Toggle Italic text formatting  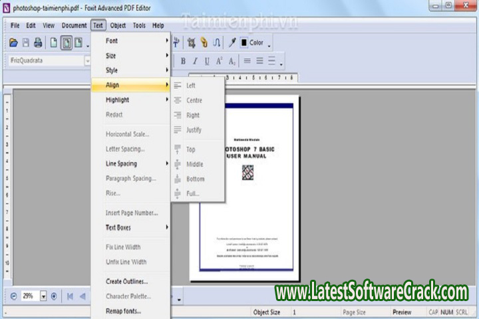tap(195, 61)
